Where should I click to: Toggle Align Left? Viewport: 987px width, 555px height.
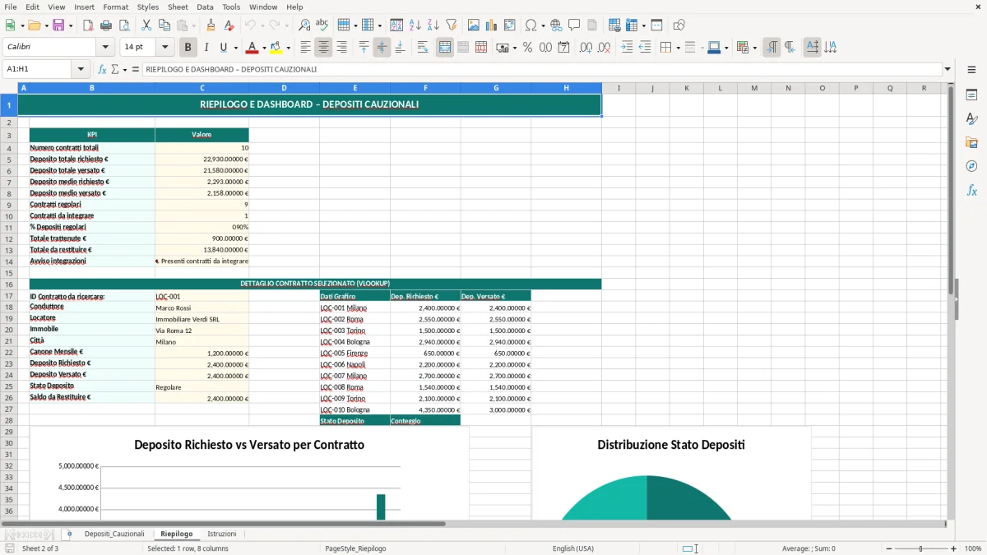[x=305, y=48]
